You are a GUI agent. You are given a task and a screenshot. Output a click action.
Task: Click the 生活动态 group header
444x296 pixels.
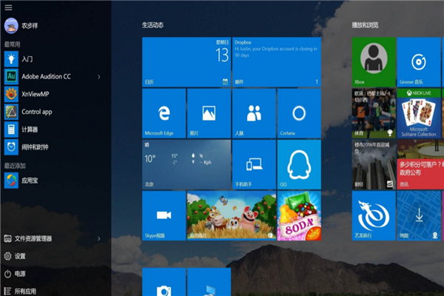(152, 25)
